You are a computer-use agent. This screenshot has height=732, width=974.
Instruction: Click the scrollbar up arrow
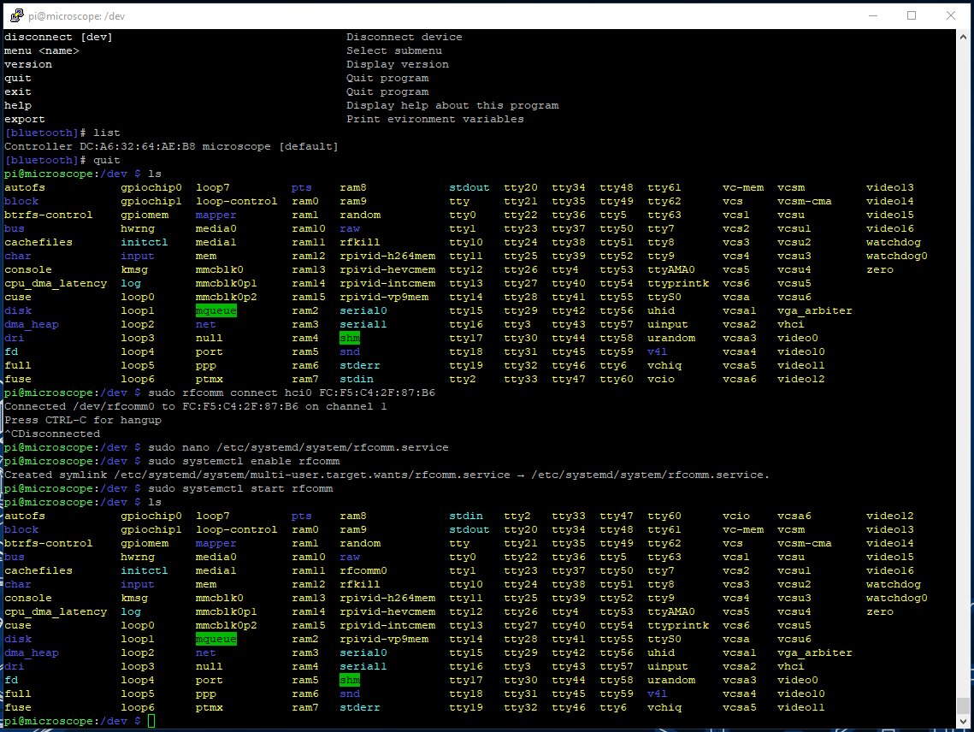[963, 37]
